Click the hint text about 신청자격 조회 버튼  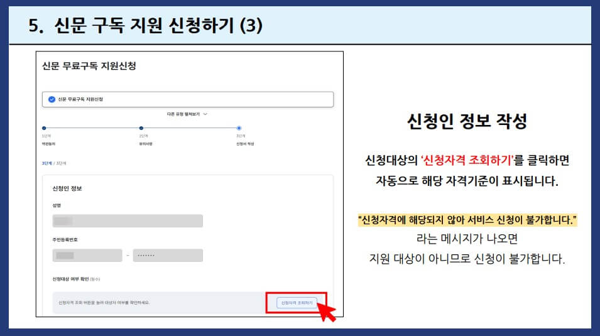click(x=104, y=303)
